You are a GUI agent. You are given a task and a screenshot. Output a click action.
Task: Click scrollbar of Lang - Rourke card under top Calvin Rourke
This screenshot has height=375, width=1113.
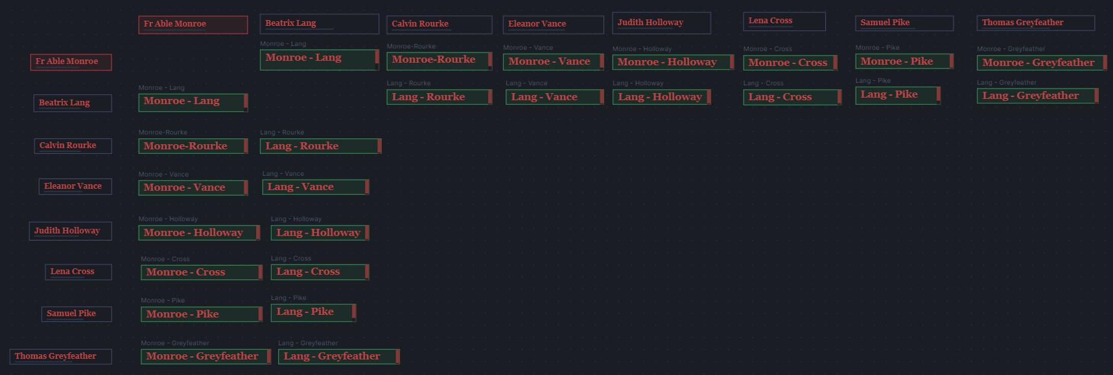490,97
